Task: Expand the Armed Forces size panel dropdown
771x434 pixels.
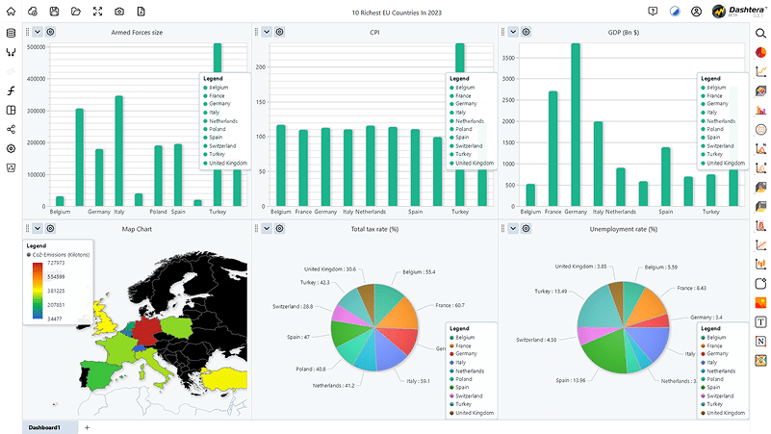Action: click(x=37, y=32)
